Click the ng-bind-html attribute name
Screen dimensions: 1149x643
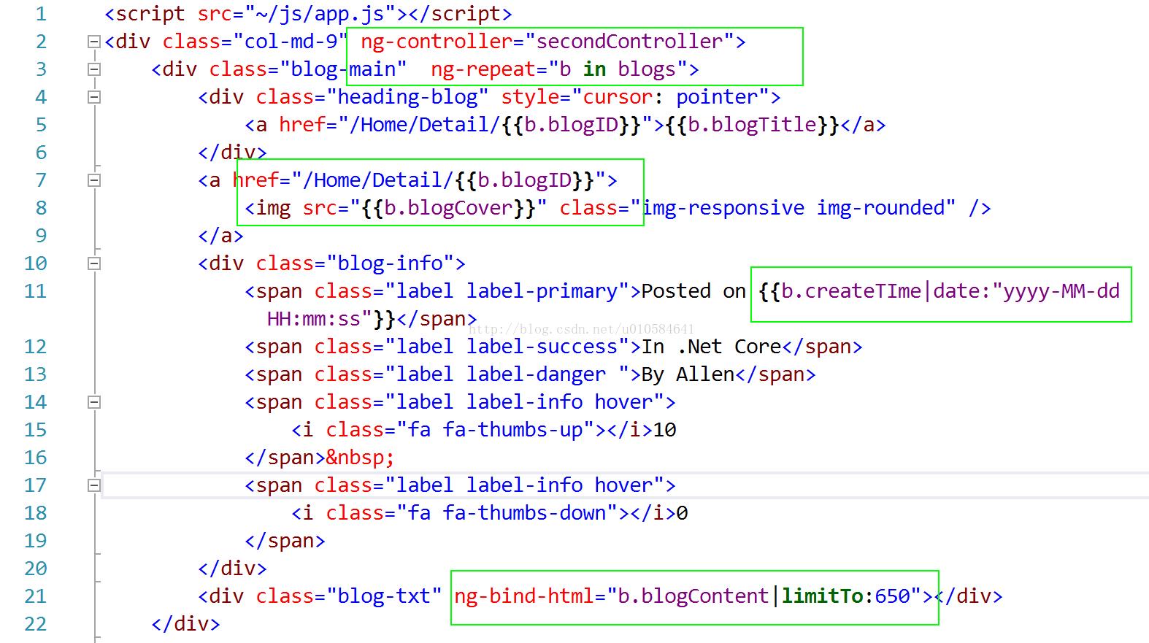coord(524,596)
